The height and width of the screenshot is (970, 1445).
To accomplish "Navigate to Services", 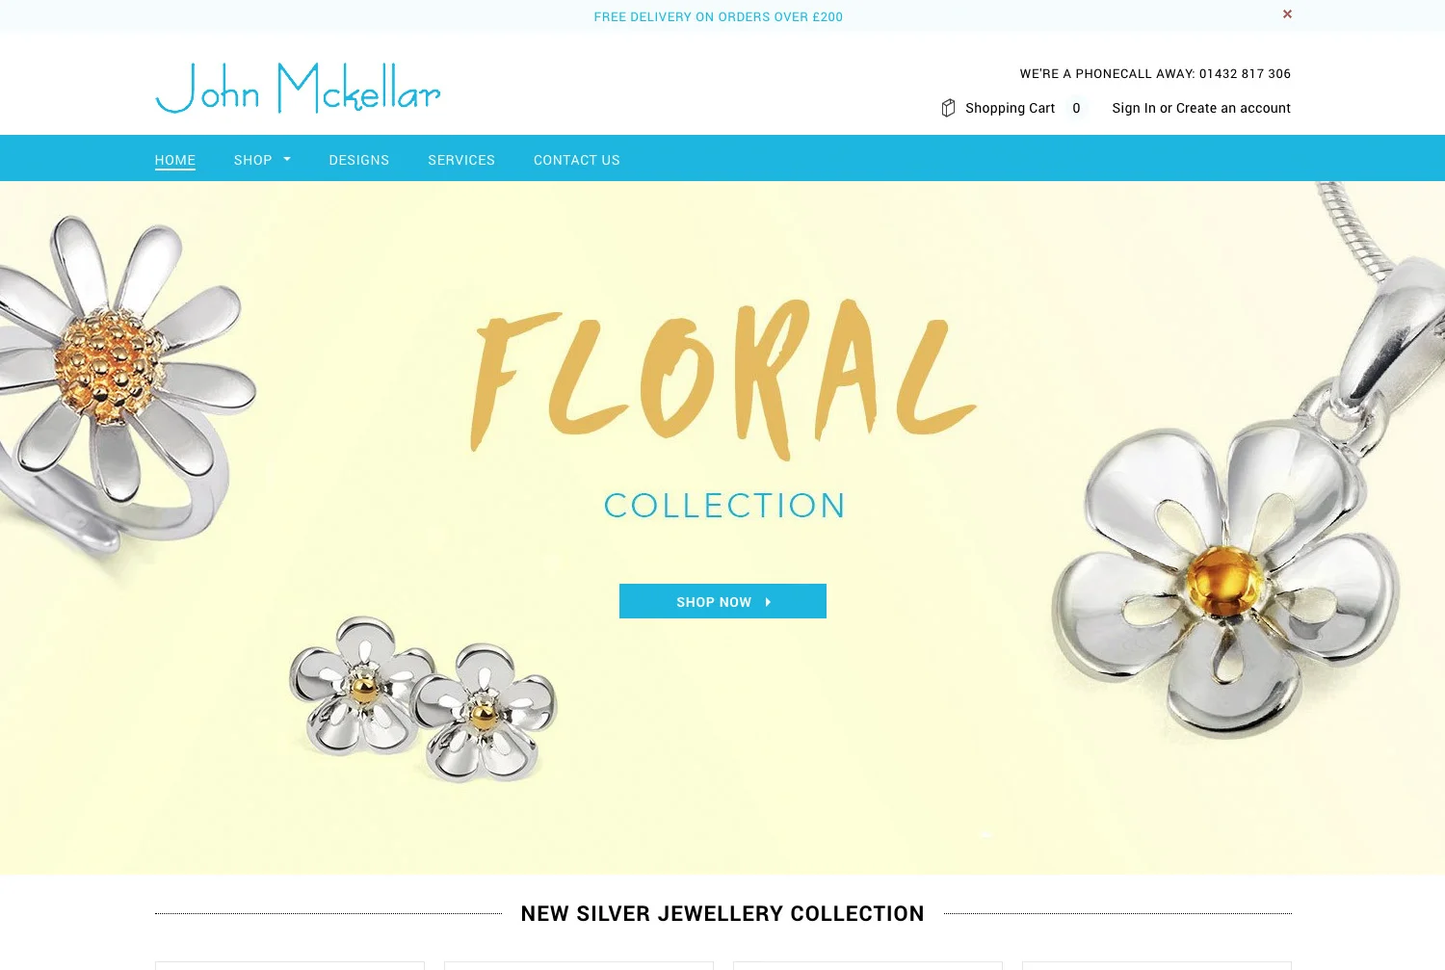I will tap(461, 160).
